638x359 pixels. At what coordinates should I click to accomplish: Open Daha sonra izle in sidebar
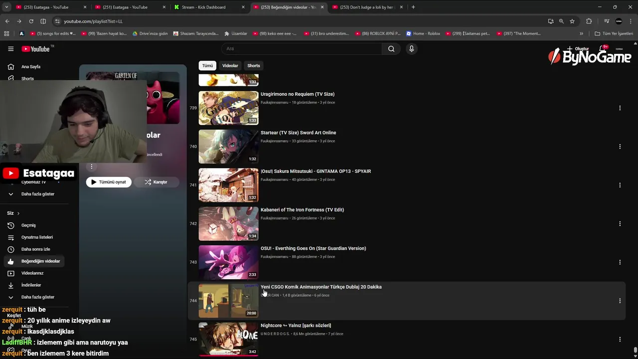pos(35,249)
